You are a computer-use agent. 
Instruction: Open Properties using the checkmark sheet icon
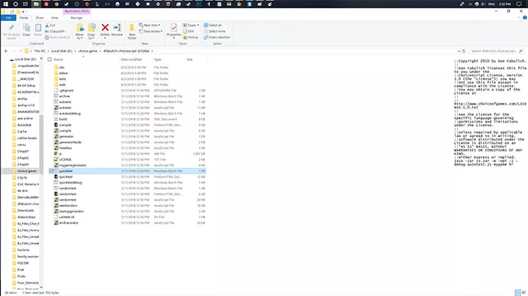173,28
